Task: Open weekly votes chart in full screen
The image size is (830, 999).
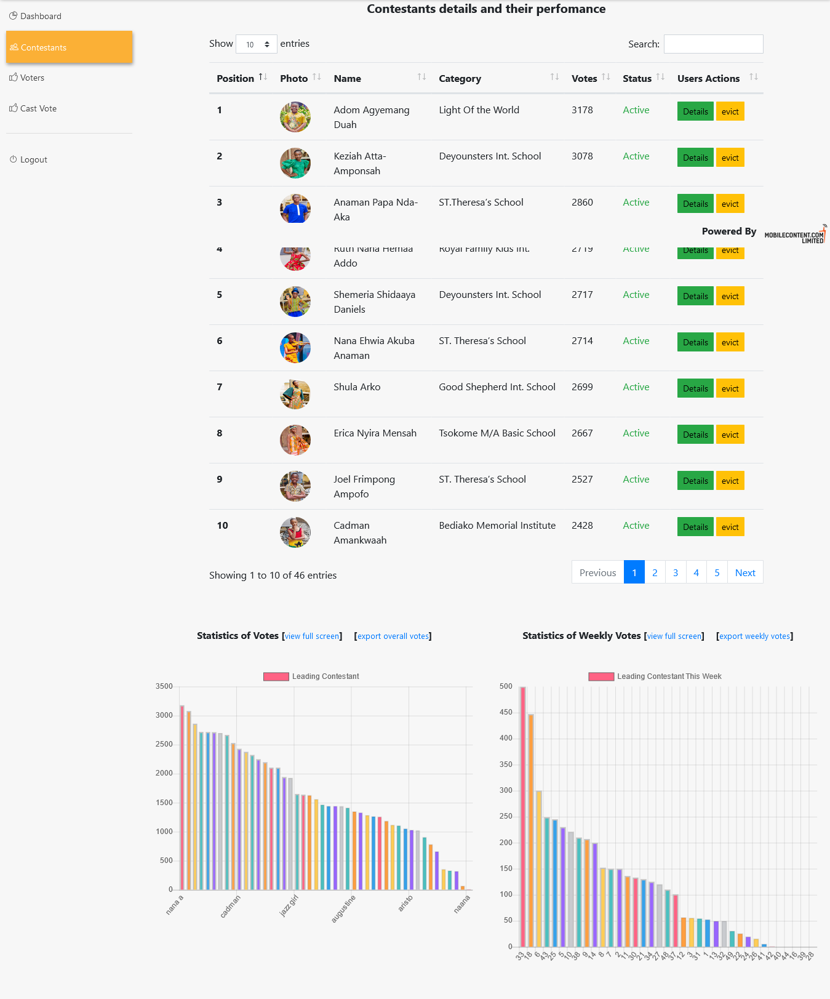Action: (674, 636)
